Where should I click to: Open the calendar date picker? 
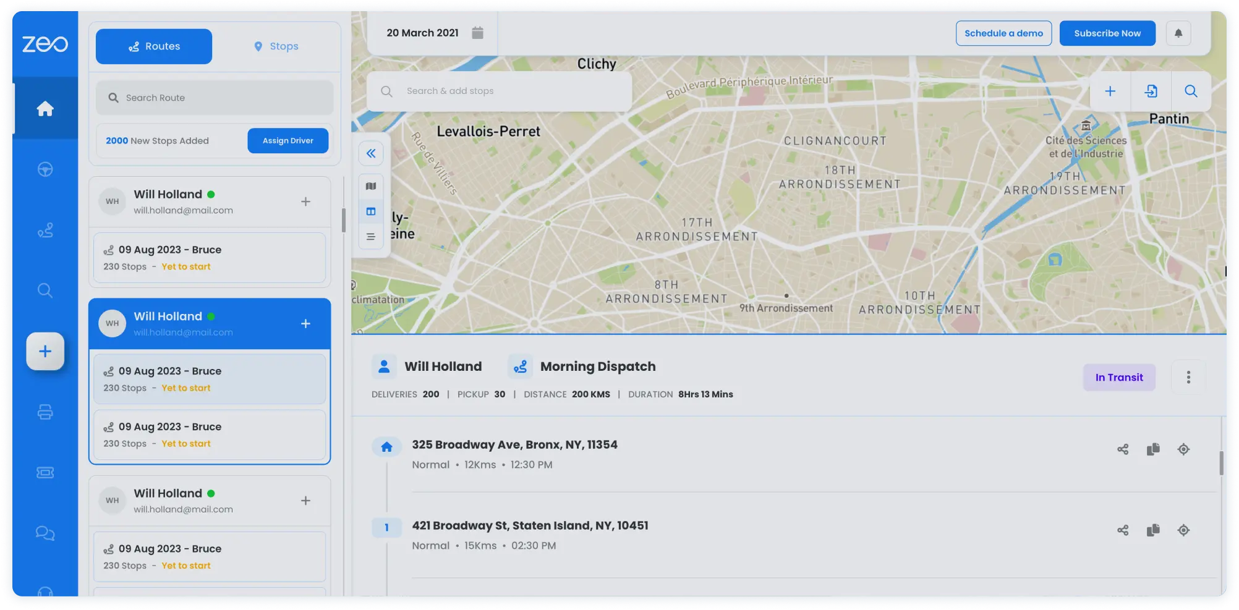pyautogui.click(x=477, y=33)
